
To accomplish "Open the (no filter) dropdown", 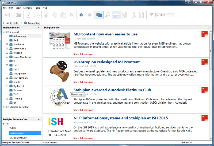I will click(x=165, y=15).
